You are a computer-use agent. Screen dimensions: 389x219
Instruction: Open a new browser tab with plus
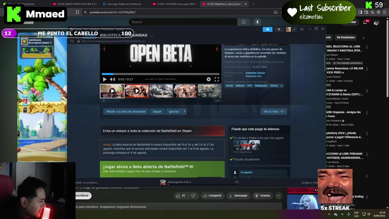pos(253,4)
